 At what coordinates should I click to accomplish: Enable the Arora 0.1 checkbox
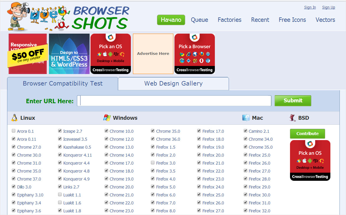pyautogui.click(x=14, y=131)
